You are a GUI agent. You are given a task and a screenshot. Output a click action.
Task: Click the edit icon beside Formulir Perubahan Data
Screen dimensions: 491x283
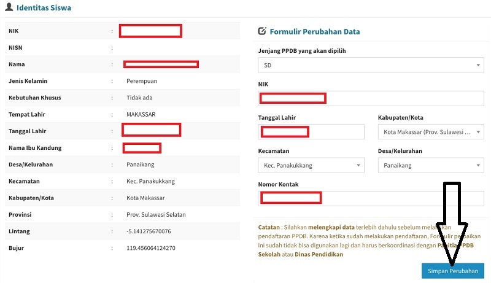[263, 31]
